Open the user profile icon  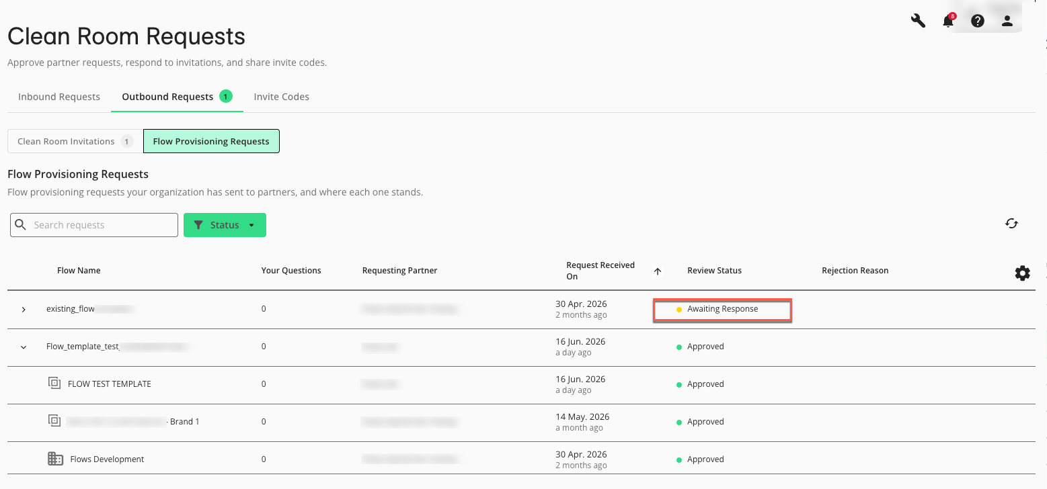tap(1007, 21)
